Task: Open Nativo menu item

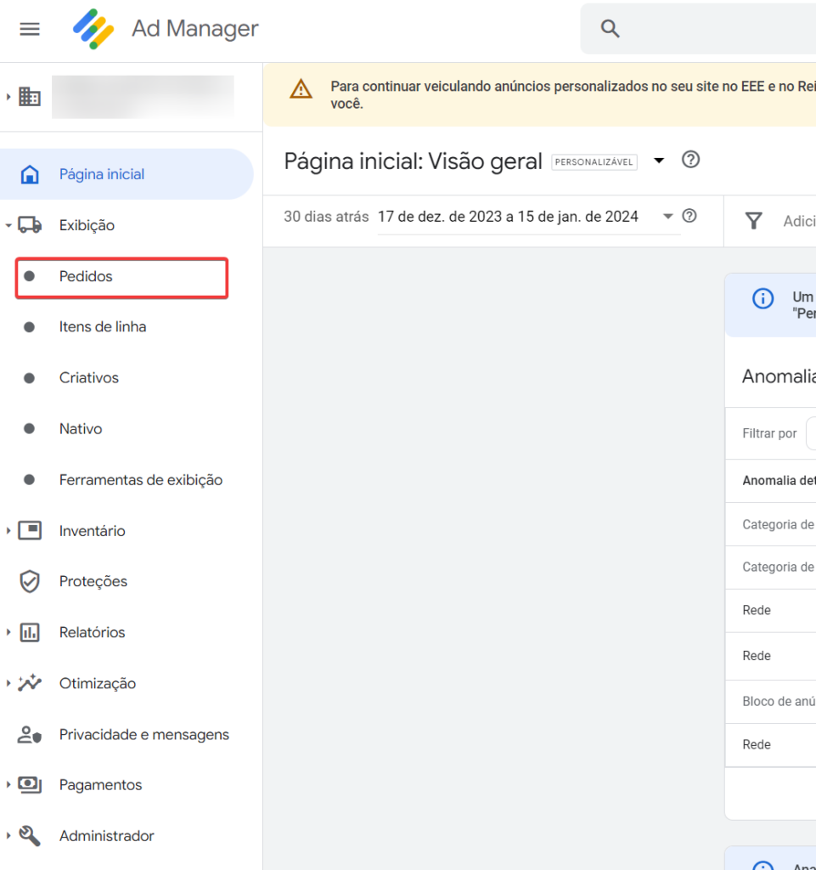Action: click(x=81, y=429)
